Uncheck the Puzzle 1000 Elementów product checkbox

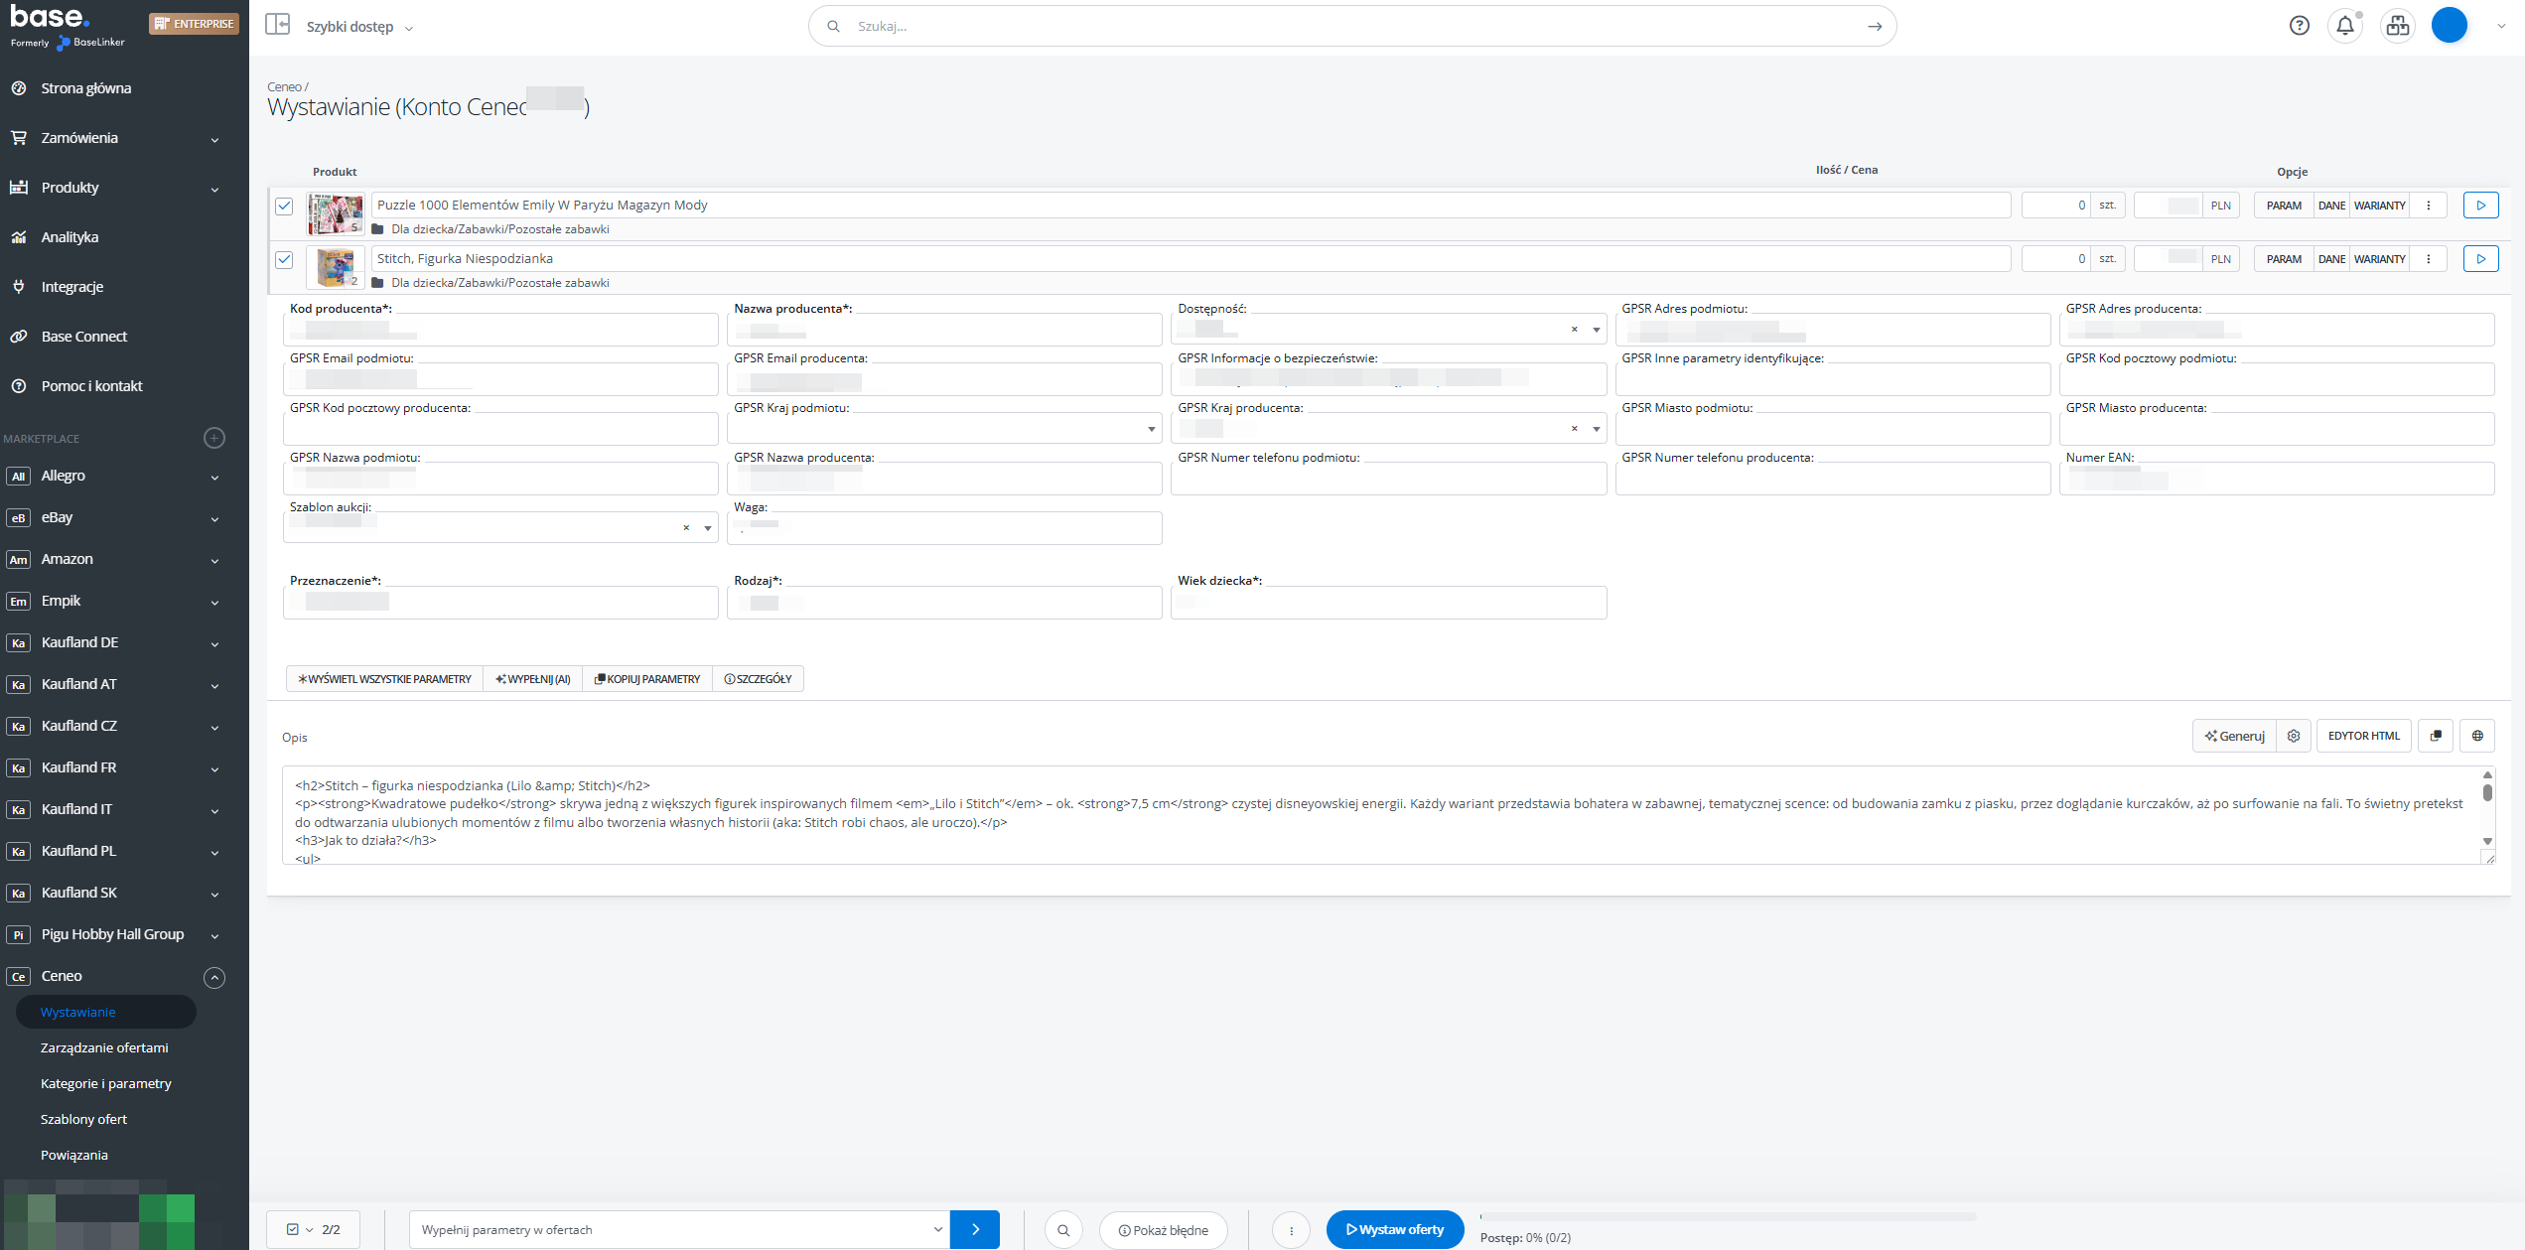(x=284, y=207)
